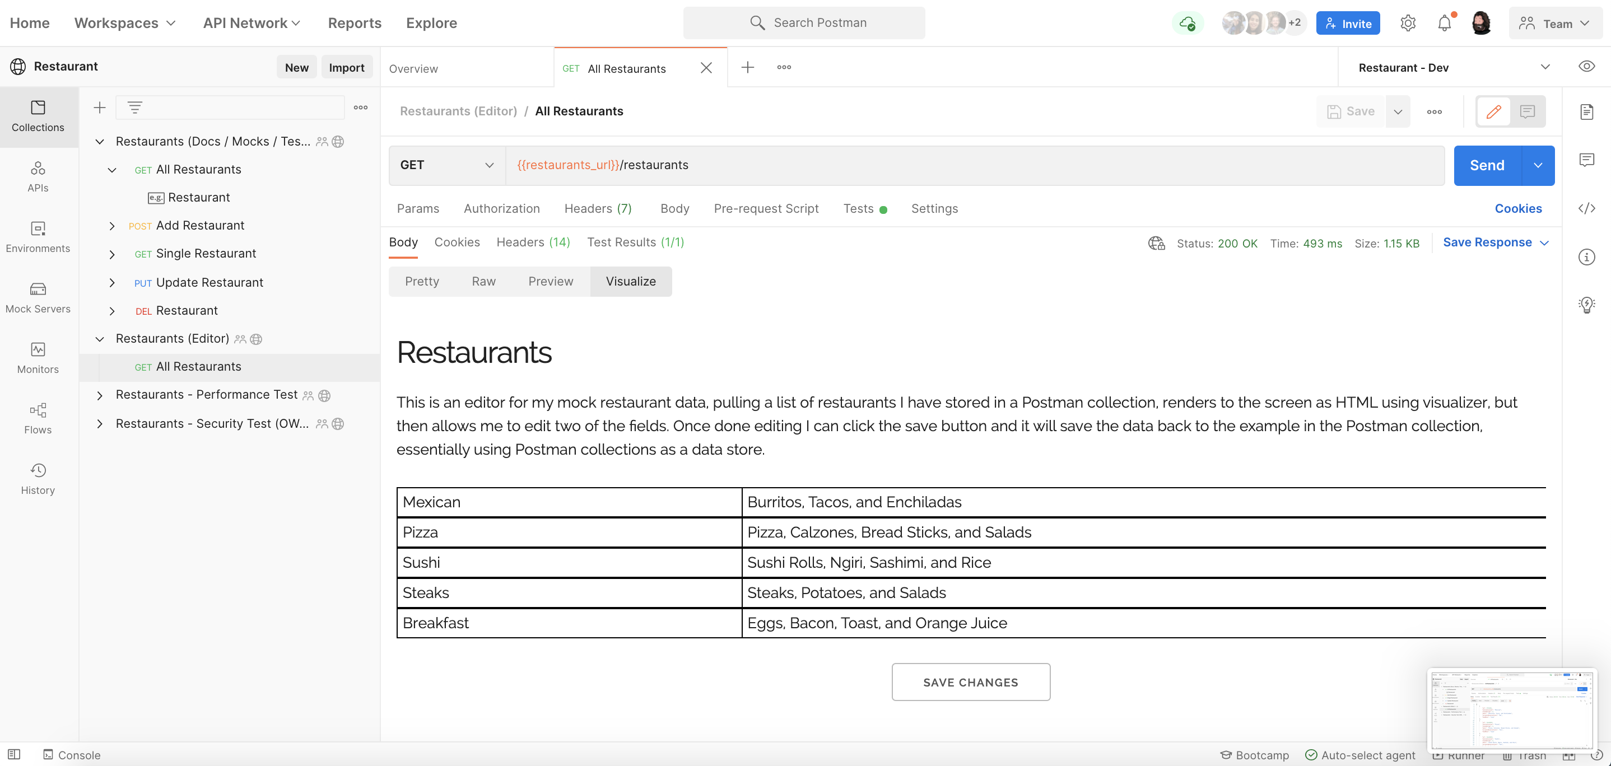The width and height of the screenshot is (1611, 766).
Task: Expand Restaurants - Performance Test collection
Action: coord(100,395)
